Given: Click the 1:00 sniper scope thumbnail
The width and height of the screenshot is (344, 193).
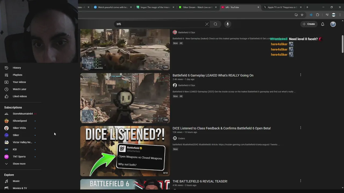Looking at the screenshot, I should pyautogui.click(x=125, y=98).
